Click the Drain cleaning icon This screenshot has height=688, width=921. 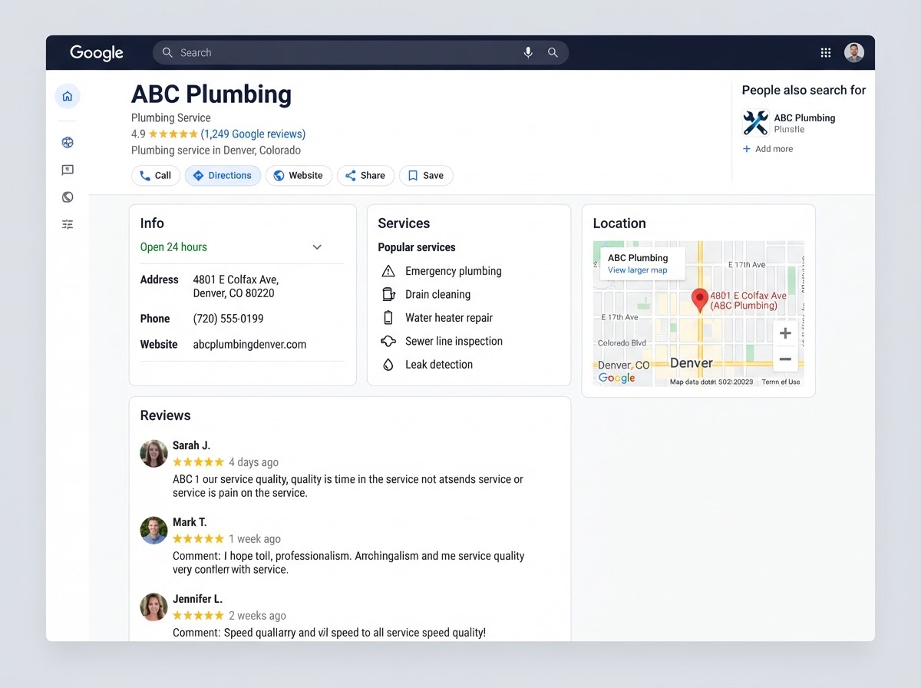(x=388, y=294)
